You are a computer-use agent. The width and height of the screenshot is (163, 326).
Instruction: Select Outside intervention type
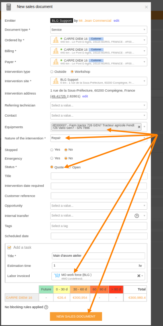pos(52,72)
